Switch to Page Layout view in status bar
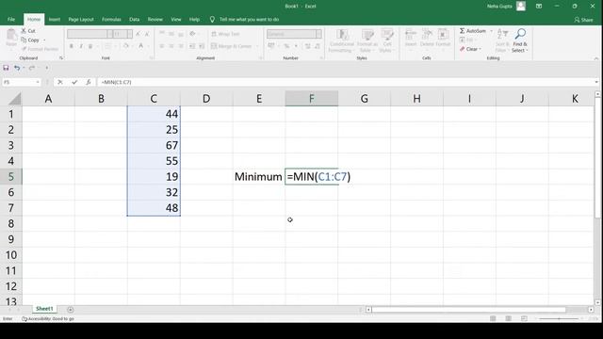The width and height of the screenshot is (603, 339). point(509,318)
